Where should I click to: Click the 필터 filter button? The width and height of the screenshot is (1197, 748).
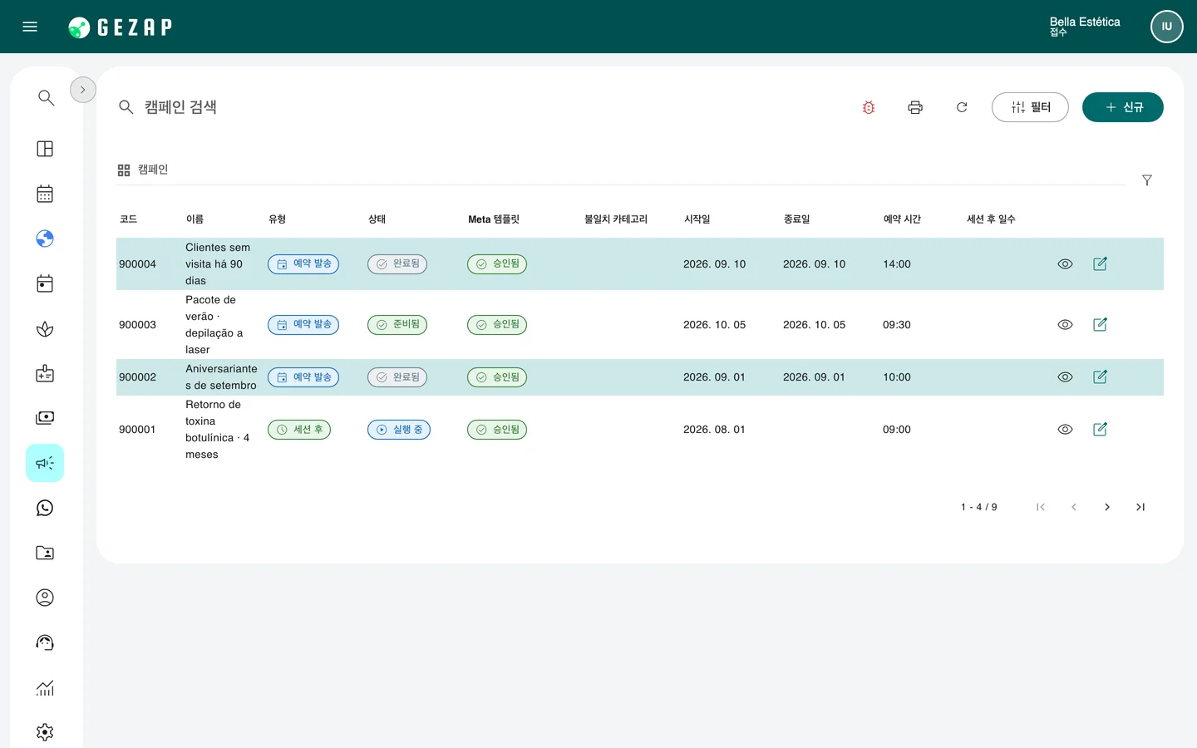[1030, 107]
